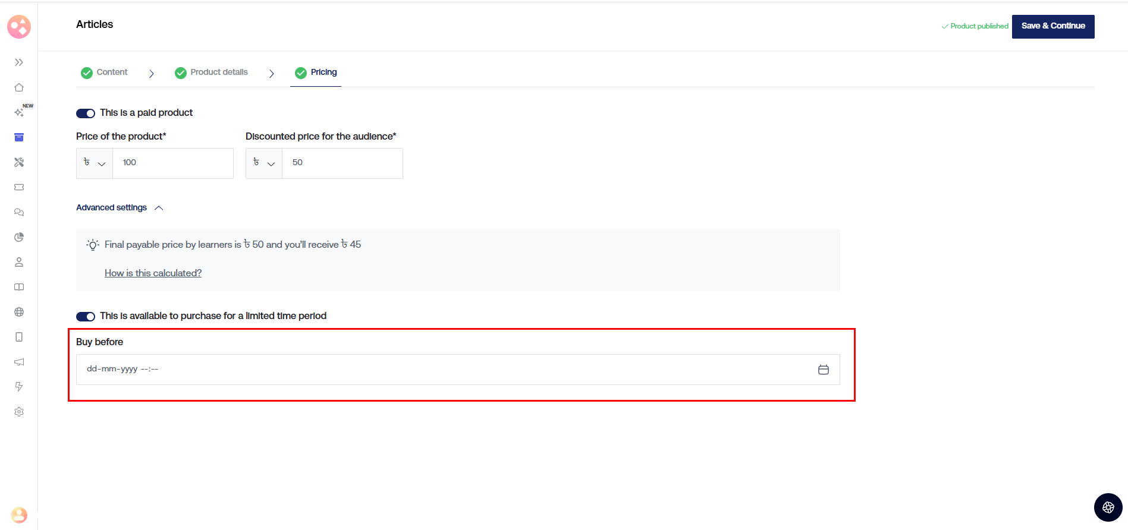The image size is (1128, 530).
Task: Open the chat conversations icon
Action: [x=19, y=212]
